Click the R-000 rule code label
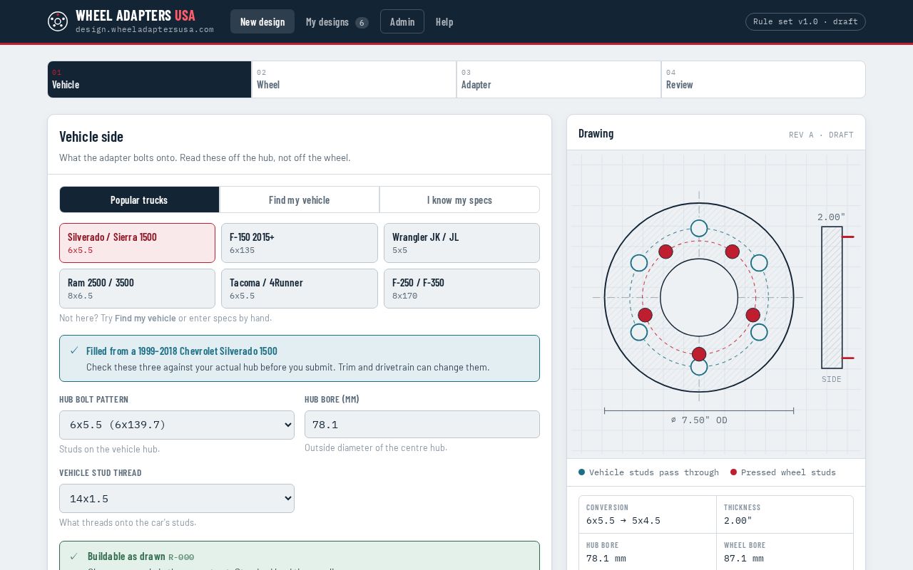 point(181,557)
